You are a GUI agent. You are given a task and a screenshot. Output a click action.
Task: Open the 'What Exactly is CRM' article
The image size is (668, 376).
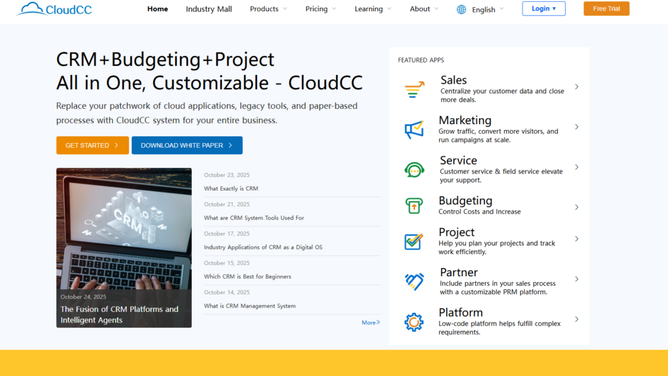point(231,189)
